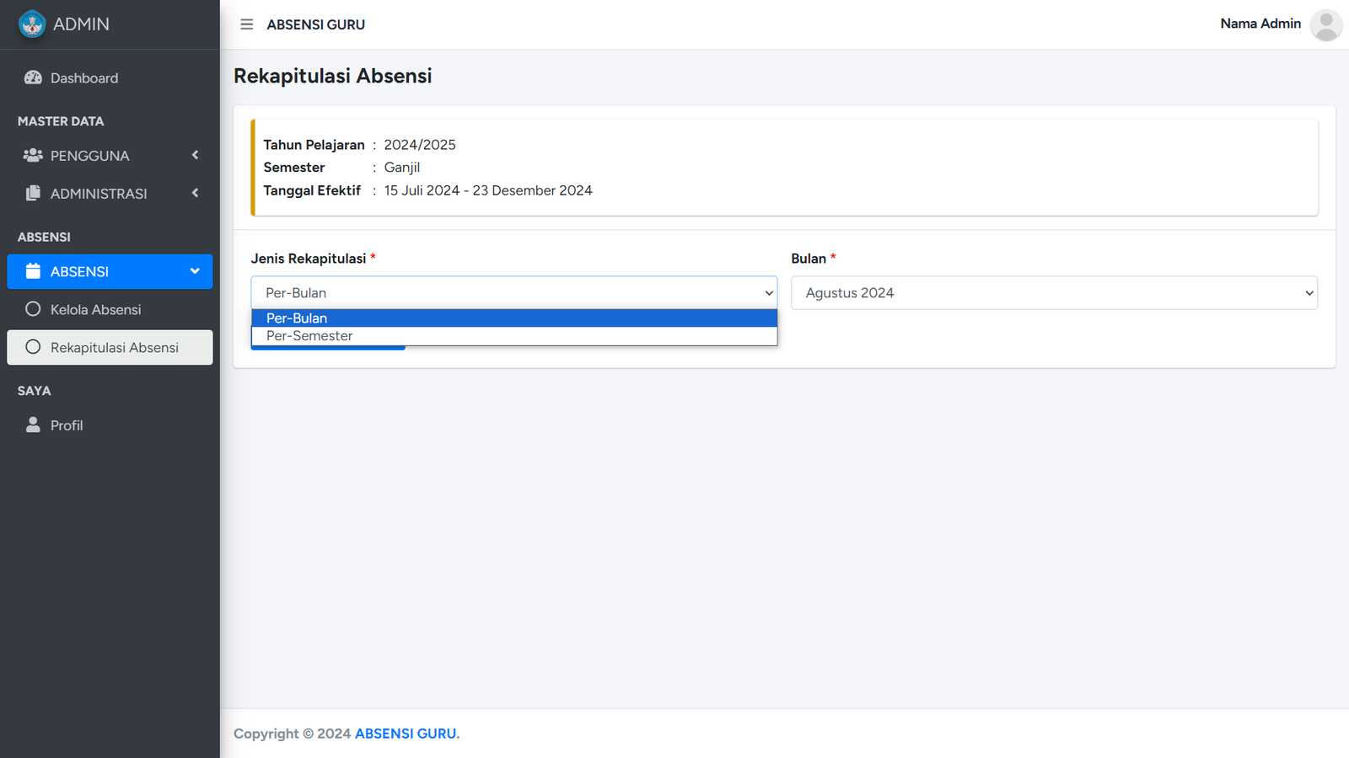Click the Absensi calendar icon

coord(33,271)
